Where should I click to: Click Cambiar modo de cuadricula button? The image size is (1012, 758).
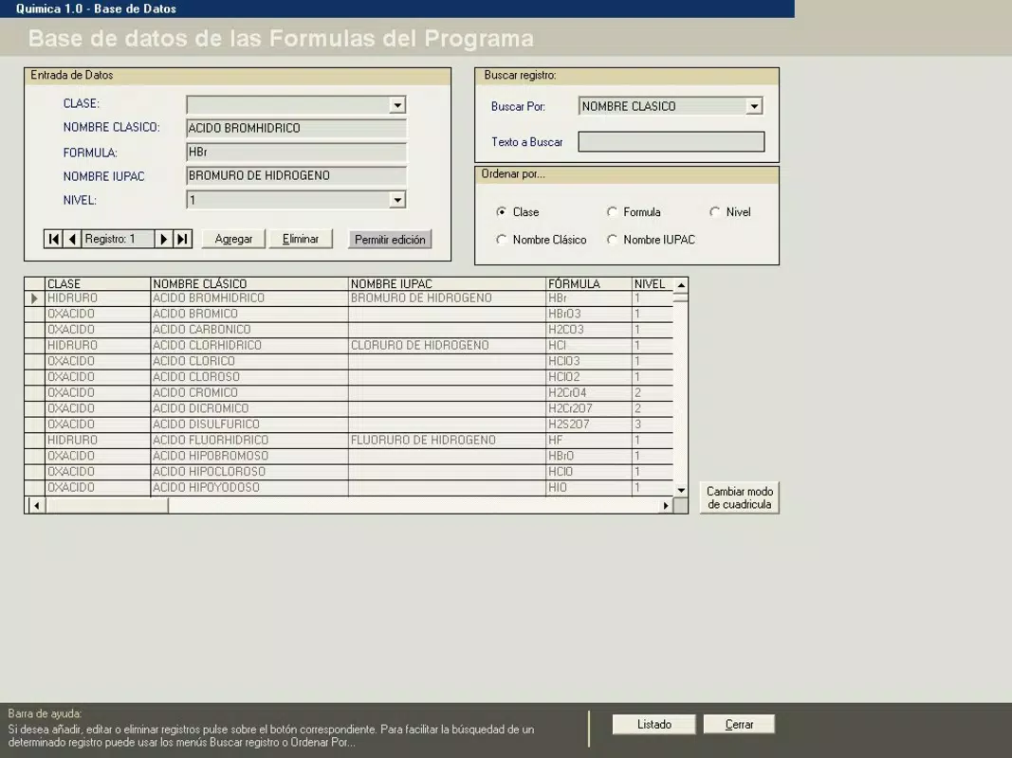(740, 497)
